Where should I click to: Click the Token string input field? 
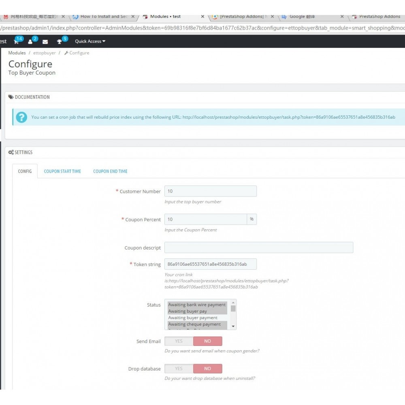(211, 264)
